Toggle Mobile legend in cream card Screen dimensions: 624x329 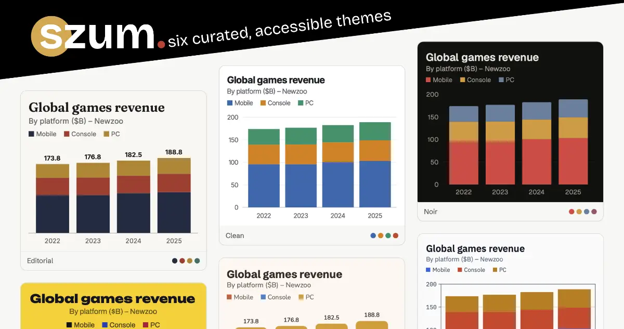point(240,297)
